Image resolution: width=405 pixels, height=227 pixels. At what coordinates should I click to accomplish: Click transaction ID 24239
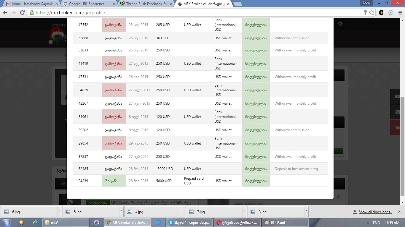pyautogui.click(x=83, y=181)
